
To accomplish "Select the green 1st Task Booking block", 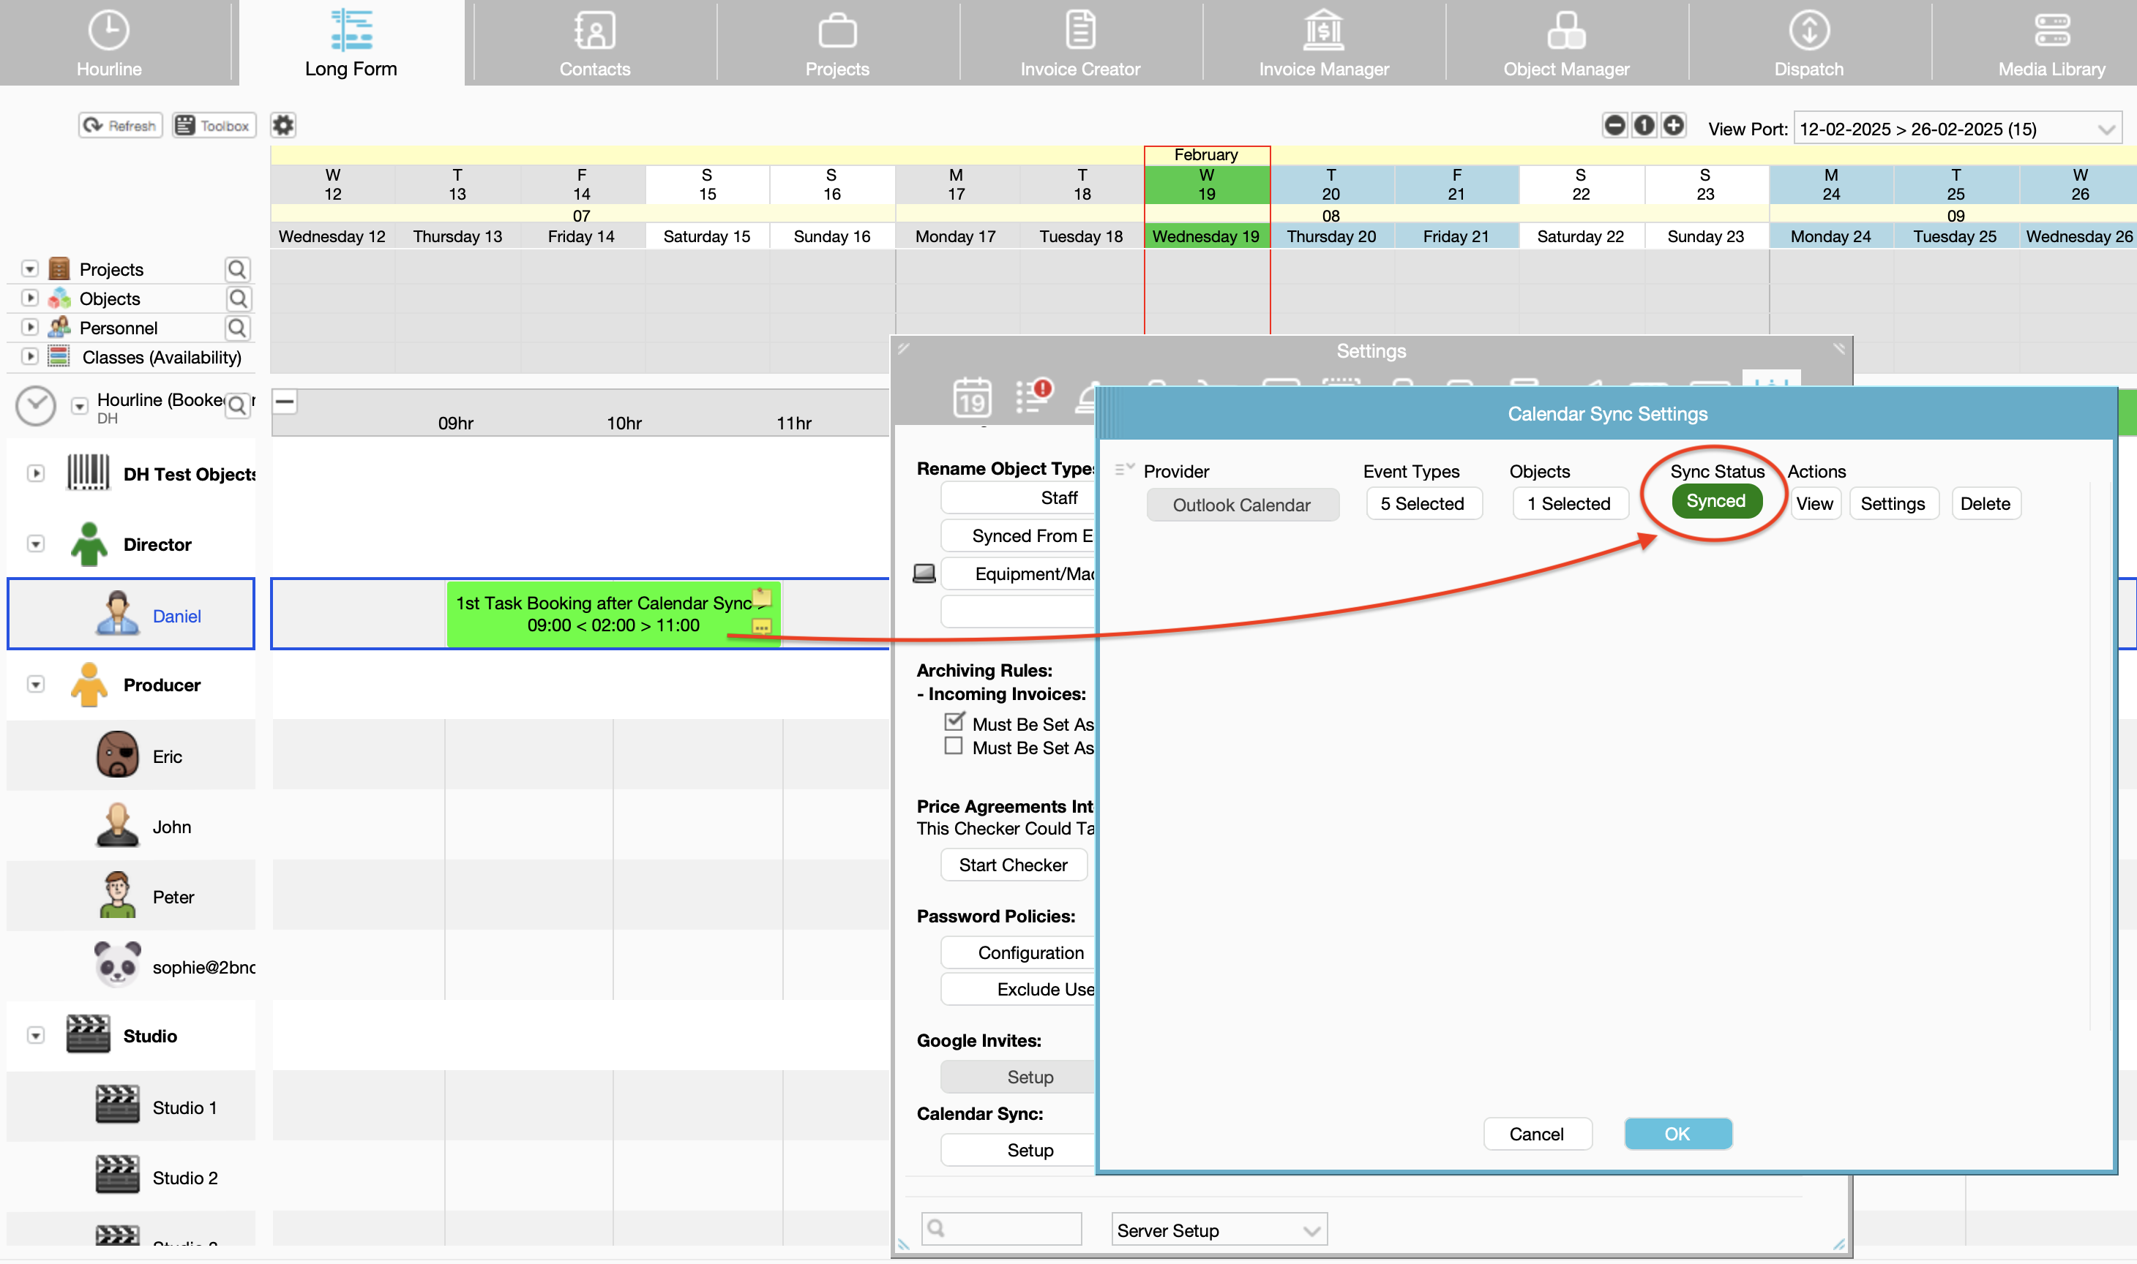I will coord(596,614).
